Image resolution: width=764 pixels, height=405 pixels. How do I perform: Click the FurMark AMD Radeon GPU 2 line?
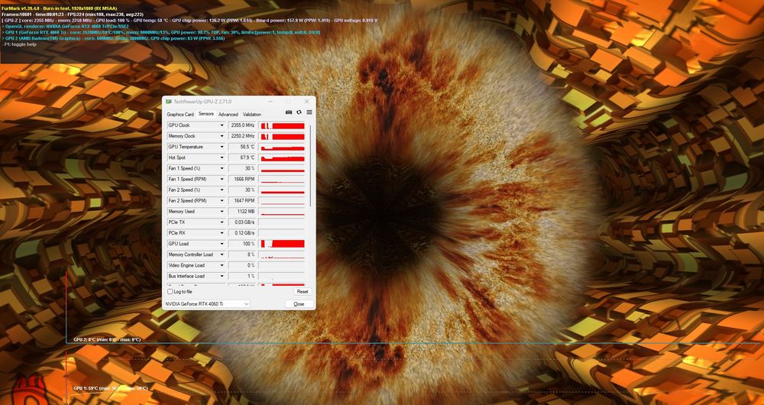tap(113, 38)
